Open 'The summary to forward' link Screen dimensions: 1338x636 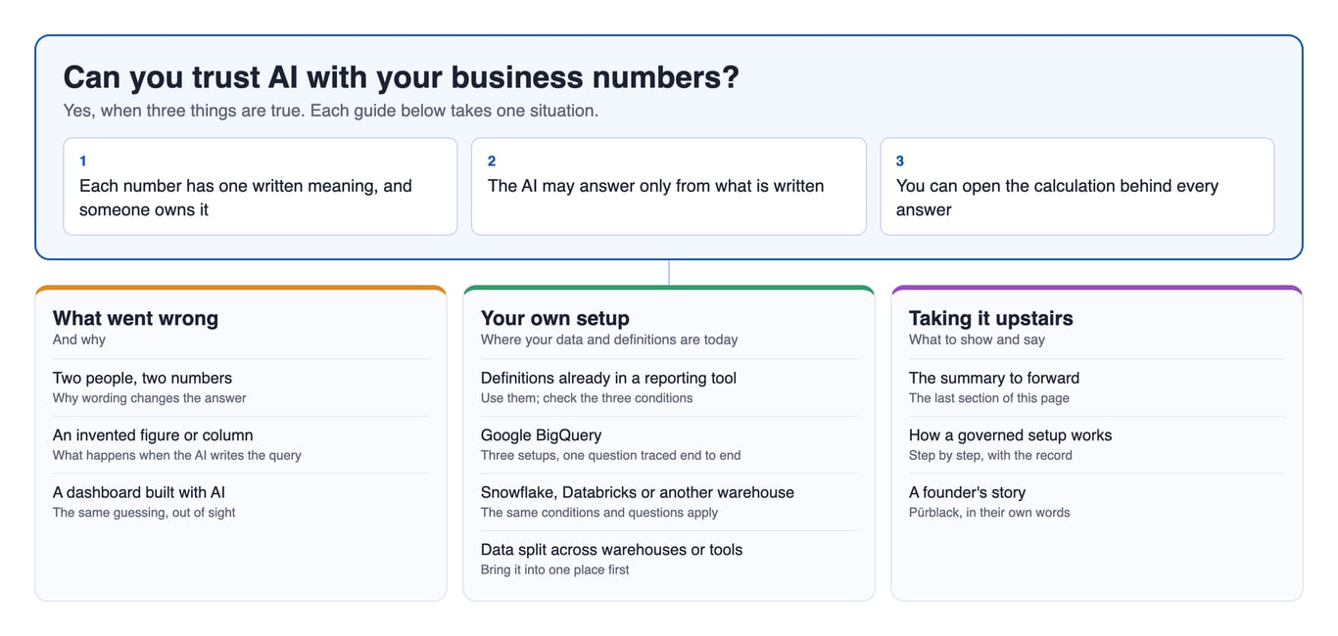tap(1096, 387)
